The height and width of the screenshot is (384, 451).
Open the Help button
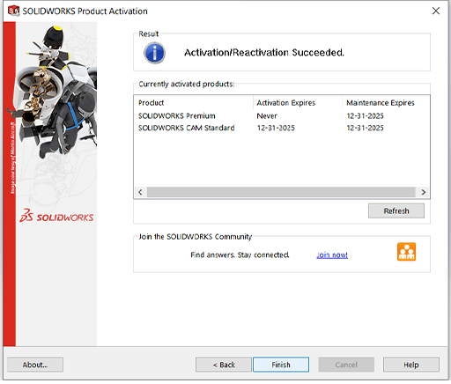tap(411, 365)
